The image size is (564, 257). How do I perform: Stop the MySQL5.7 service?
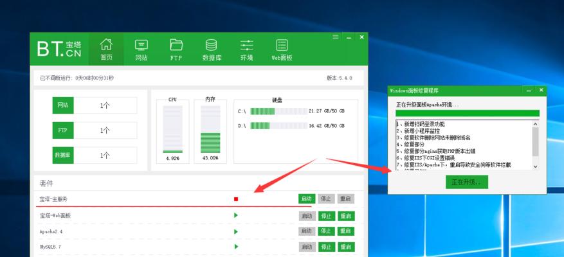click(x=326, y=247)
